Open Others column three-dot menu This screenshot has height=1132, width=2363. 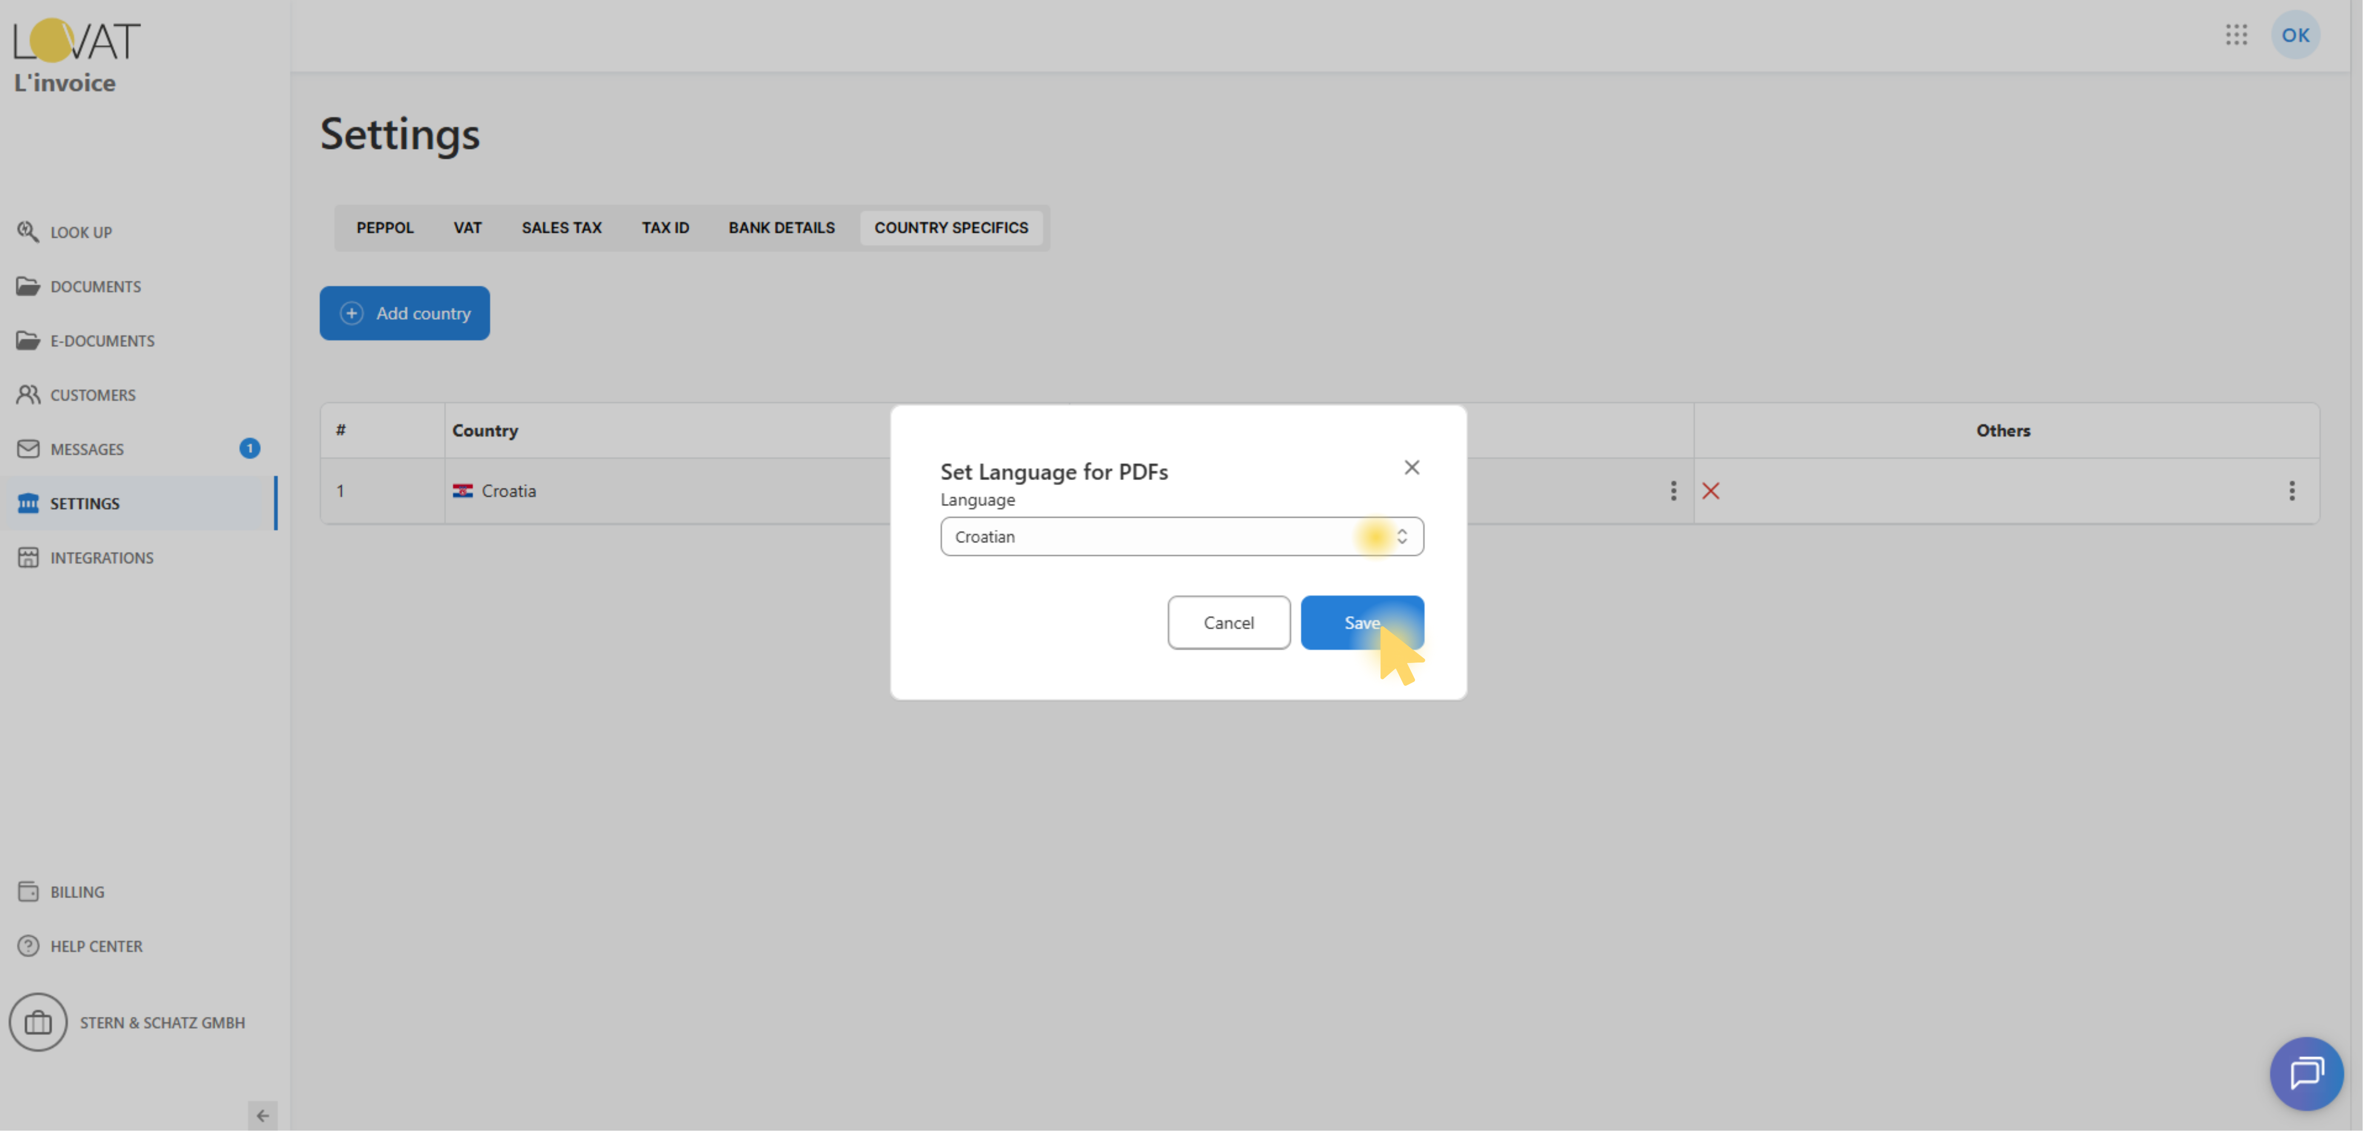tap(2291, 491)
